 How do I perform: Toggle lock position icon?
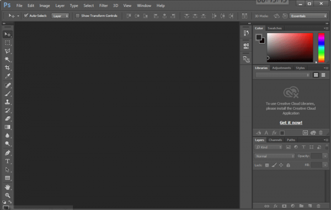tap(281, 165)
